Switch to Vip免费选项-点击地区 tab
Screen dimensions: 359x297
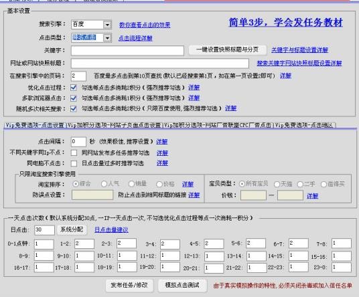305,125
